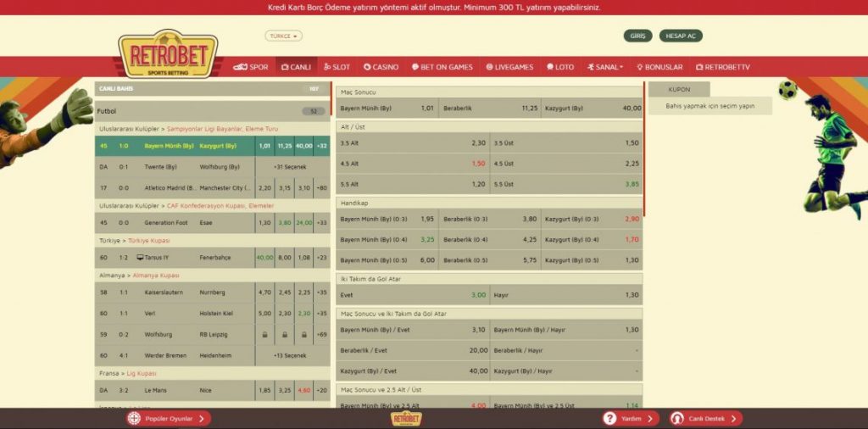Click the HESAP AÇ register button

pyautogui.click(x=681, y=36)
